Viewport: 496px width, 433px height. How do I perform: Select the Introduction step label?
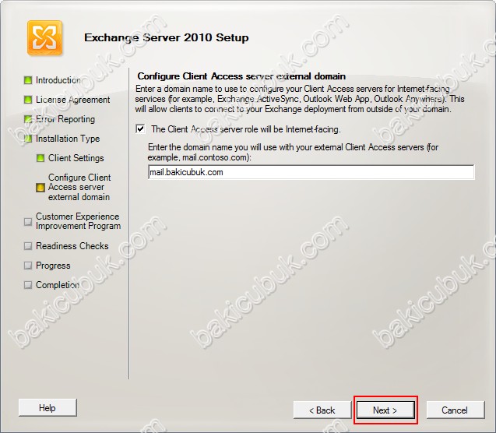point(58,80)
